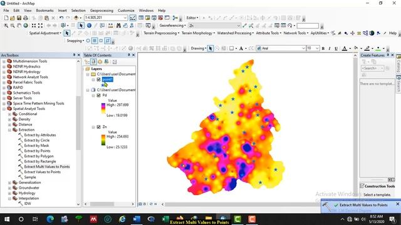
Task: Select the Zoom Out magnifier tool
Action: 13,26
